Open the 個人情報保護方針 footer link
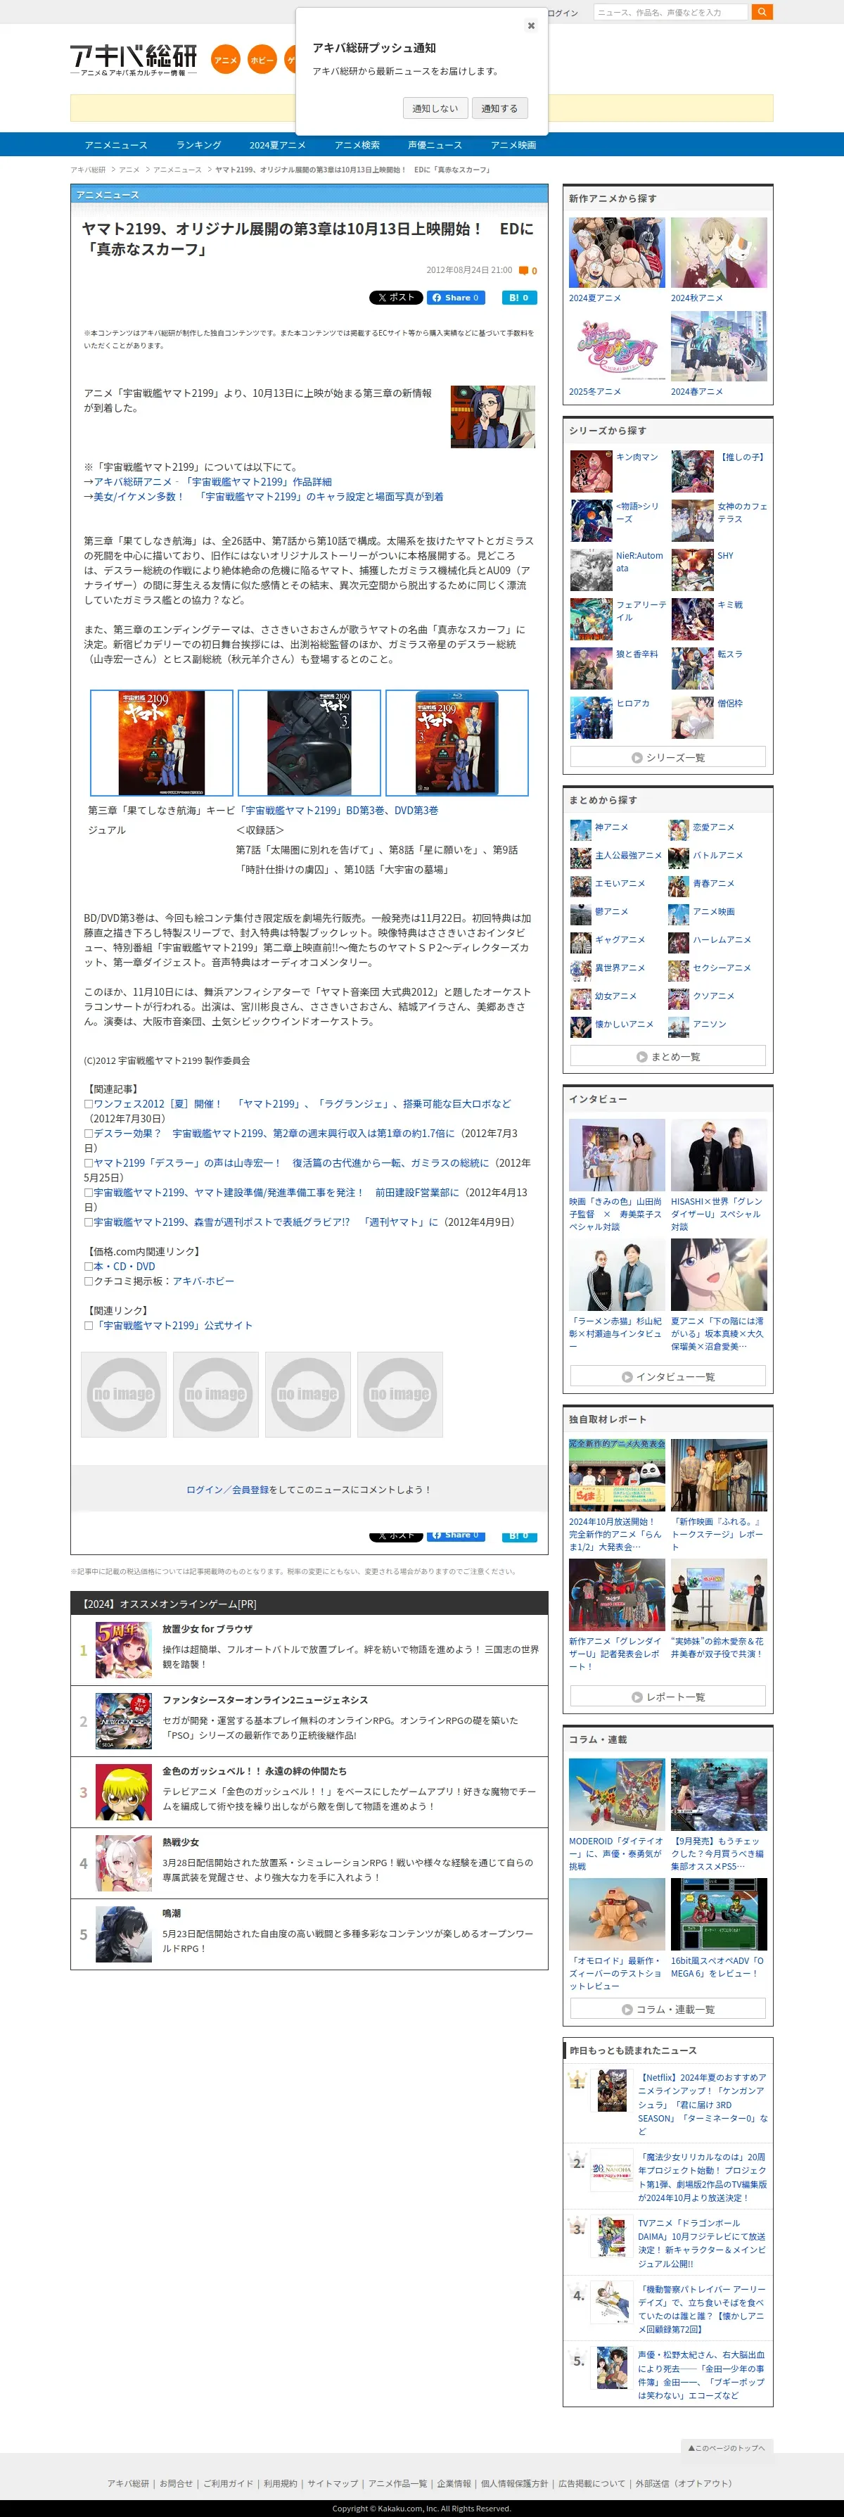The image size is (844, 2517). click(514, 2483)
